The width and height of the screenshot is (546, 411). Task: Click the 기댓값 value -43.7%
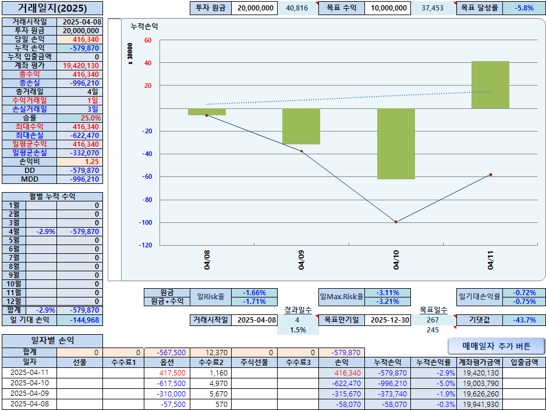coord(524,320)
